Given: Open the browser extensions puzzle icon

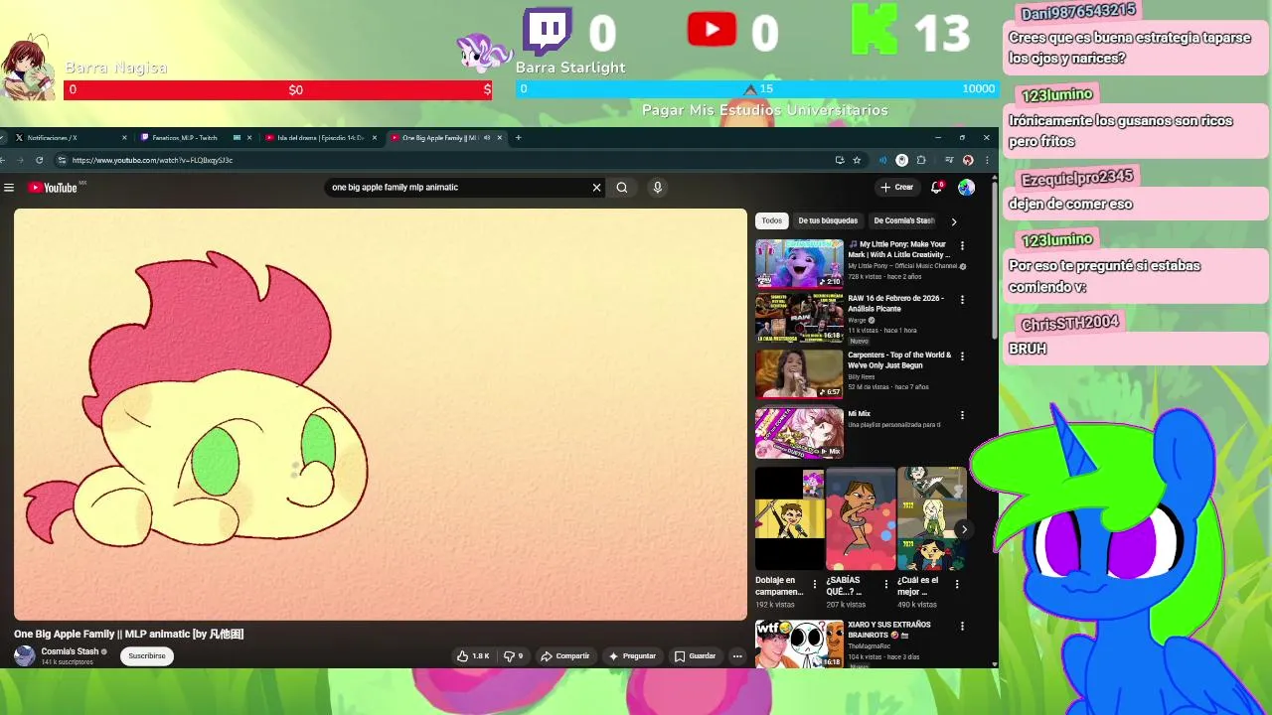Looking at the screenshot, I should pos(921,160).
